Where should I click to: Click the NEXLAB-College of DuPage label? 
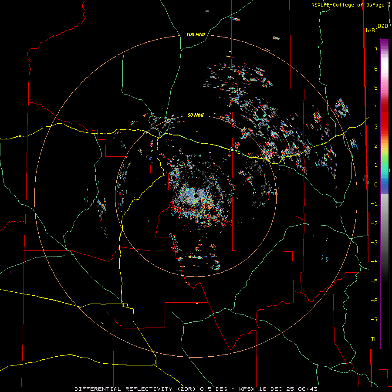[348, 5]
